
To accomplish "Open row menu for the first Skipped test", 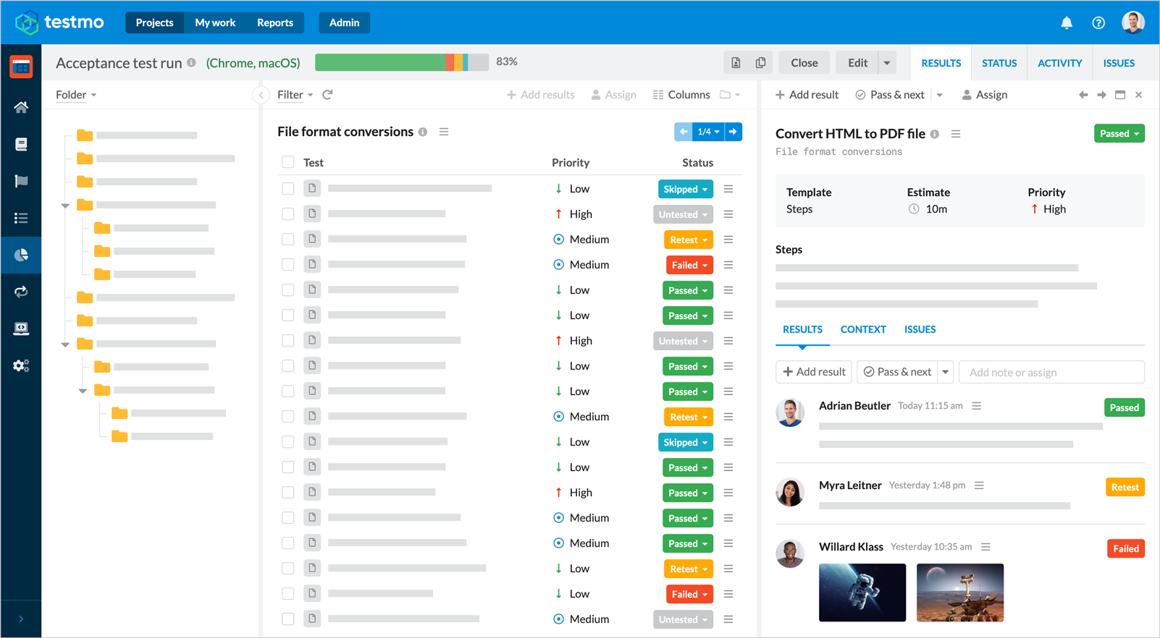I will [x=728, y=189].
